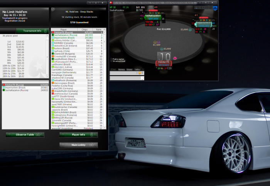270x186 pixels.
Task: Click the ImperioAlviv seat plate on table
Action: tap(203, 24)
